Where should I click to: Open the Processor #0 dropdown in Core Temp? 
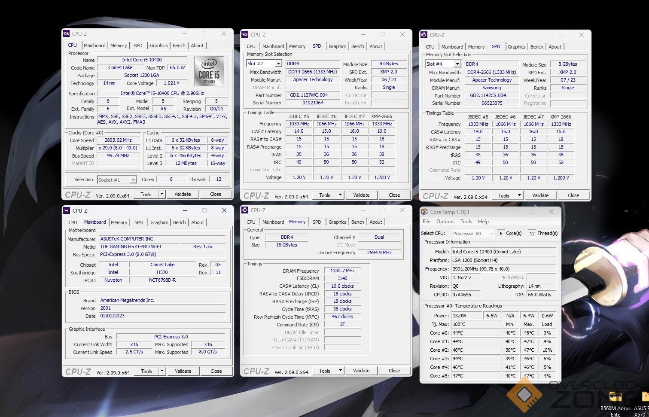pyautogui.click(x=491, y=234)
